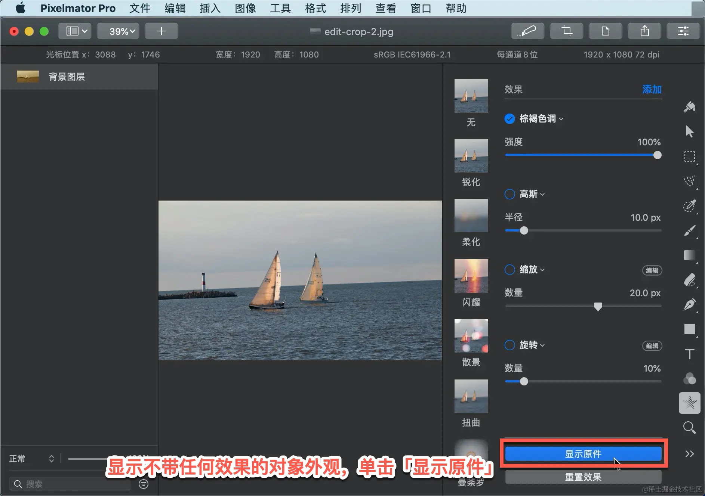The height and width of the screenshot is (496, 705).
Task: Toggle the tool options sliders button
Action: coord(683,31)
